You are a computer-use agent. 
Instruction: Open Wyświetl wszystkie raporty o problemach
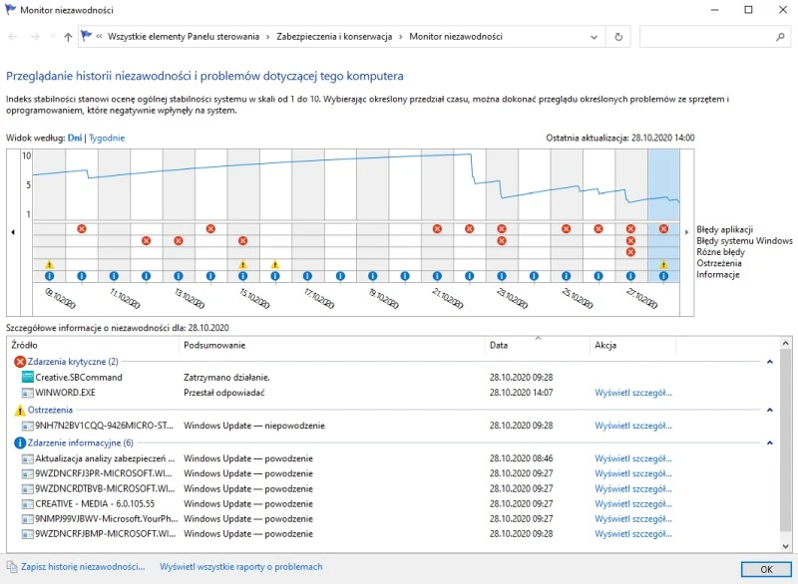pos(240,567)
